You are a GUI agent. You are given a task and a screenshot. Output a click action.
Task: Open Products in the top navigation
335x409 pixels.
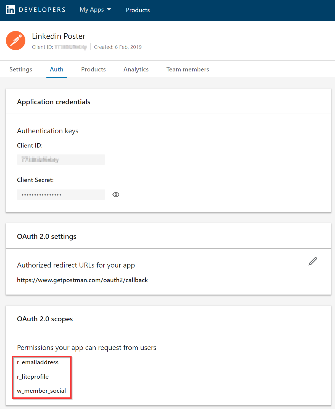[138, 10]
